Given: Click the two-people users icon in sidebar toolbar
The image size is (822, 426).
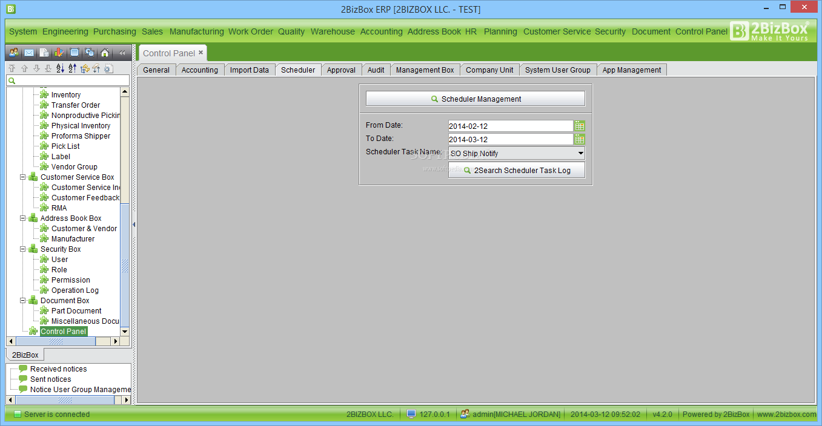Looking at the screenshot, I should (x=14, y=53).
